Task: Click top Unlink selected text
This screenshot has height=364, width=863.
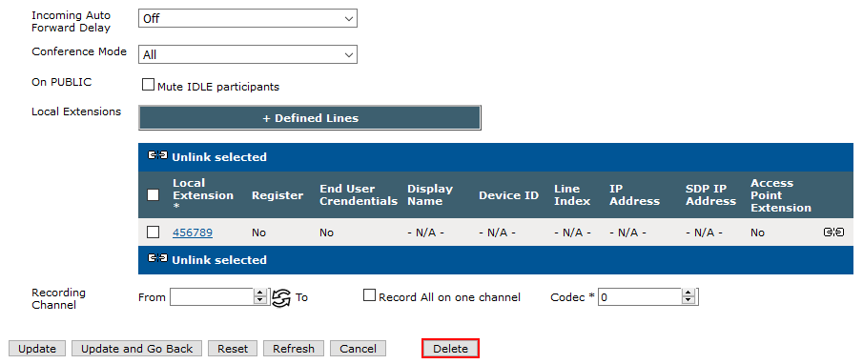Action: tap(219, 157)
